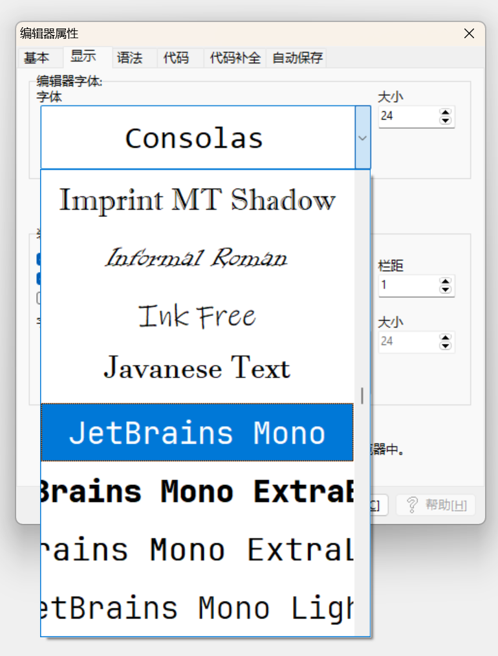Choose JetBrains Mono ExtraBold font entry
This screenshot has width=498, height=656.
coord(197,491)
